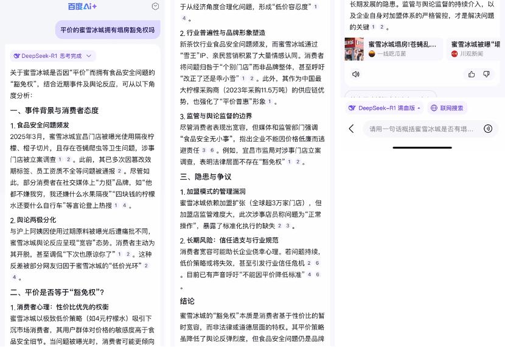Open citation 3 after 逃避责任
Viewport: 505px width, 347px height.
[x=204, y=150]
